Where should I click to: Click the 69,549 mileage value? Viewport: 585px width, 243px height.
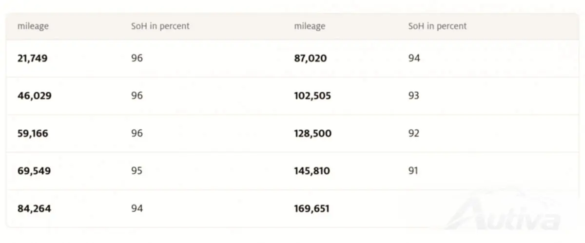click(34, 171)
